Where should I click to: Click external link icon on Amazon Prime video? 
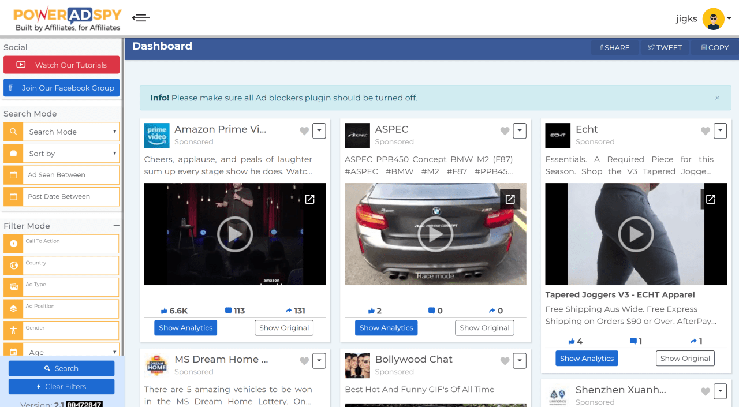pyautogui.click(x=309, y=199)
